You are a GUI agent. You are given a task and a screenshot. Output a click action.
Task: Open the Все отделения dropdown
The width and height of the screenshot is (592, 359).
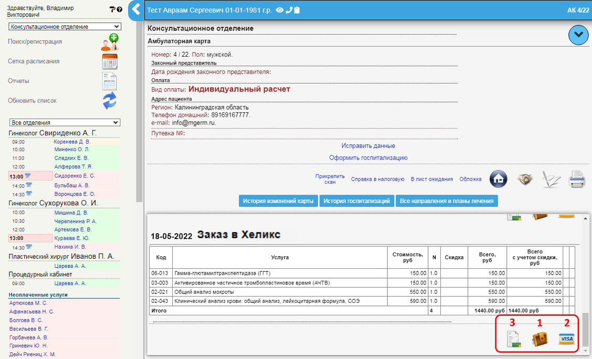coord(65,122)
